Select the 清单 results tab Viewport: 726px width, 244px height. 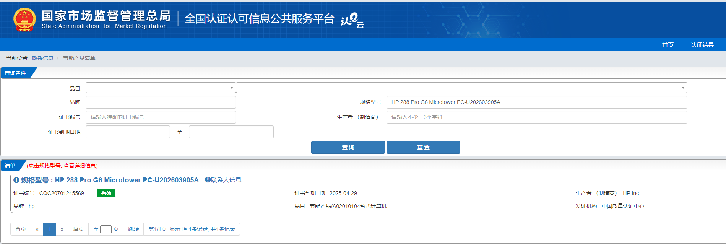coord(10,166)
